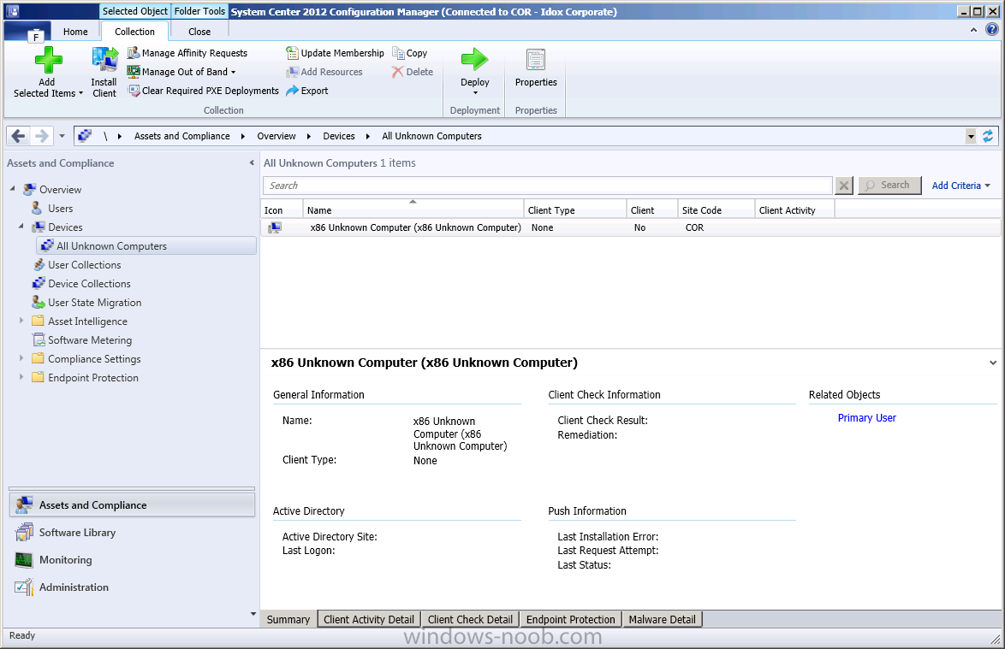Open the Client Activity Detail tab
This screenshot has width=1005, height=649.
(x=369, y=620)
